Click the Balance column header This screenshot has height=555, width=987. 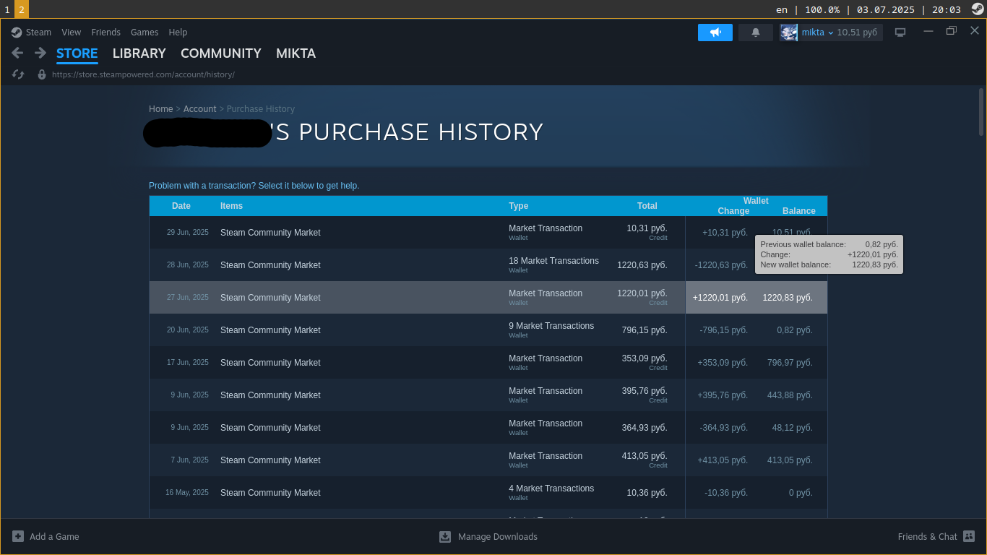pos(799,211)
